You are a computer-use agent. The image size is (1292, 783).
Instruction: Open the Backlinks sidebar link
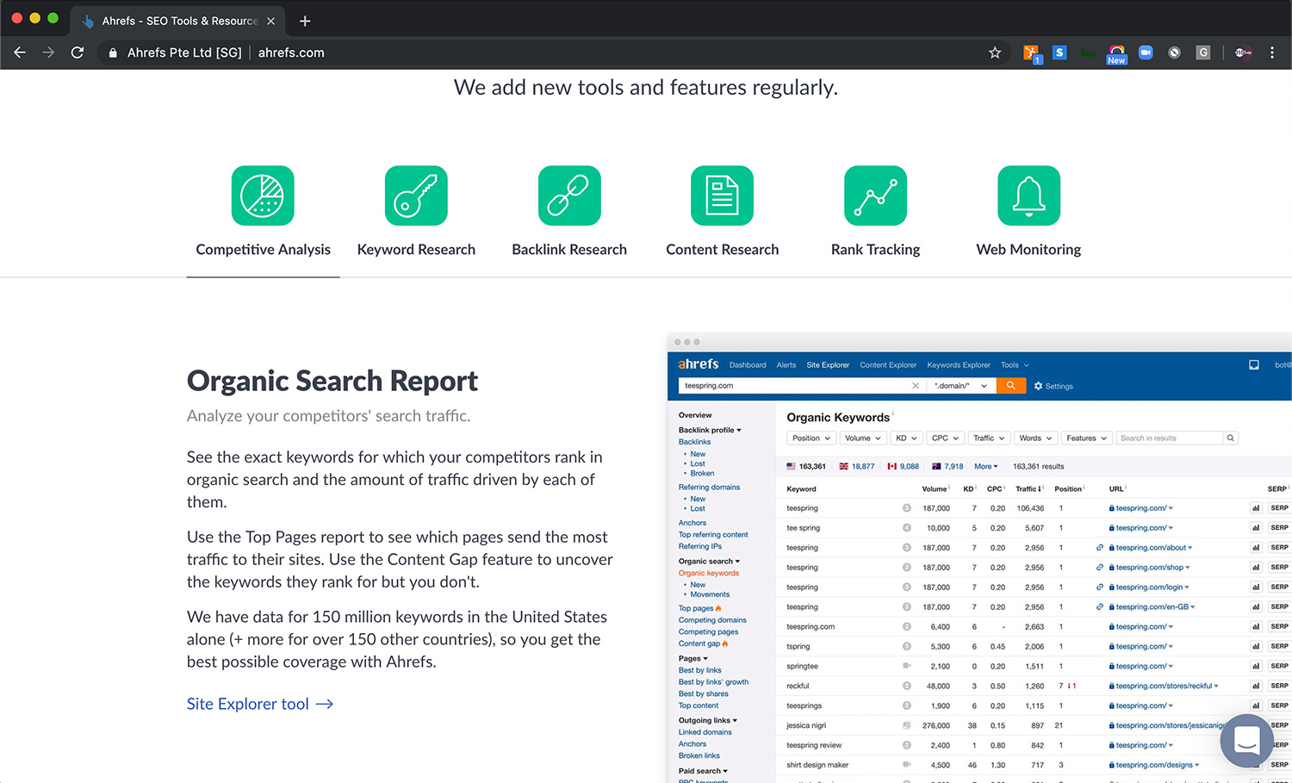[694, 442]
